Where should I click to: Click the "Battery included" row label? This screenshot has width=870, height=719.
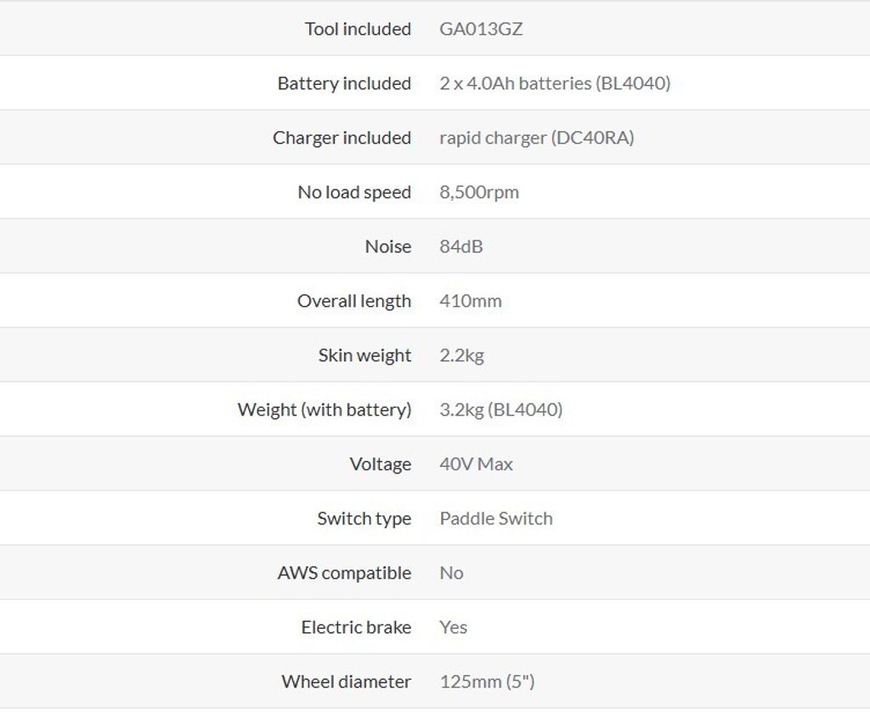(344, 83)
